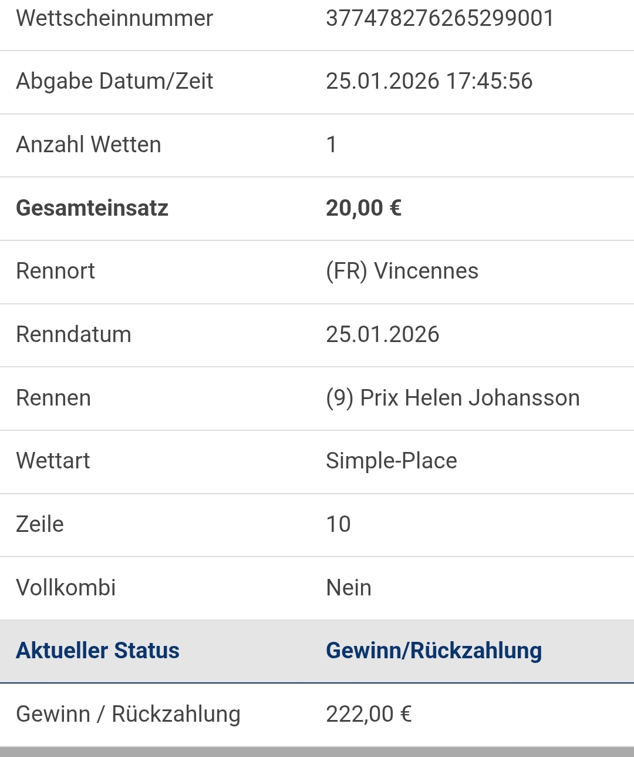634x757 pixels.
Task: Select the bet slip number 377478276265299001
Action: coord(440,18)
